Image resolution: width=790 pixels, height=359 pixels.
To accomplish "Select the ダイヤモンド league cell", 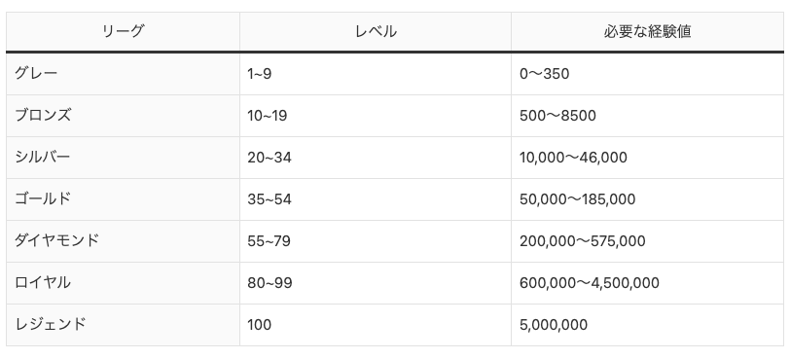I will tap(123, 240).
